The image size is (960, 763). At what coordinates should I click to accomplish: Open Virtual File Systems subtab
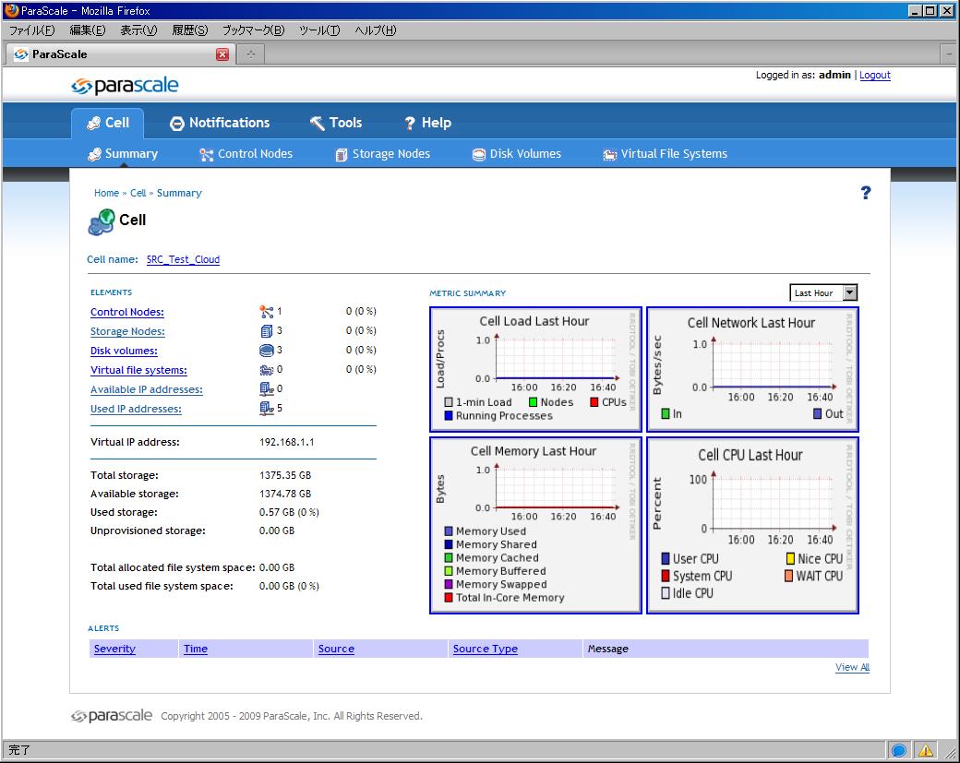click(x=665, y=154)
